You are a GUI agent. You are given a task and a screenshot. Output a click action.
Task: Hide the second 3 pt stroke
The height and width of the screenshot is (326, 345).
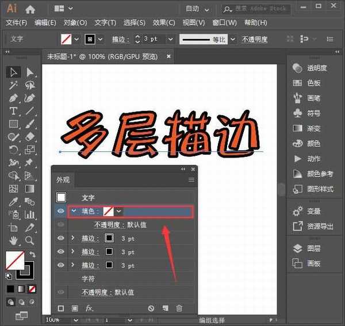61,251
